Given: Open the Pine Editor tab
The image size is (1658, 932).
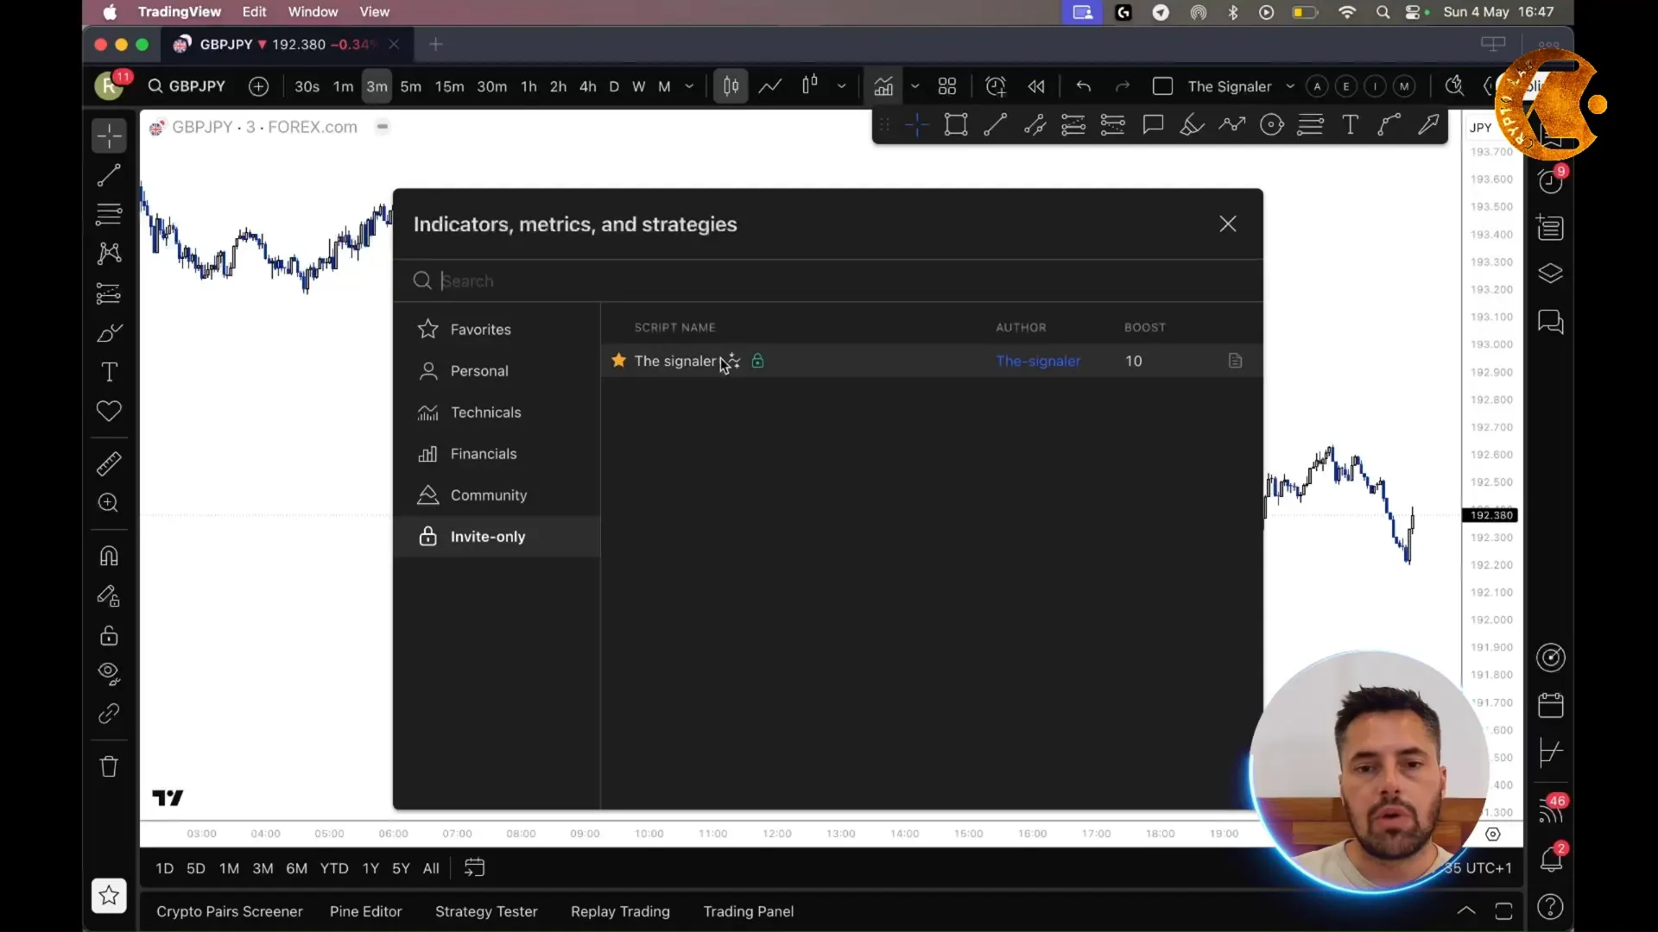Looking at the screenshot, I should pyautogui.click(x=366, y=911).
